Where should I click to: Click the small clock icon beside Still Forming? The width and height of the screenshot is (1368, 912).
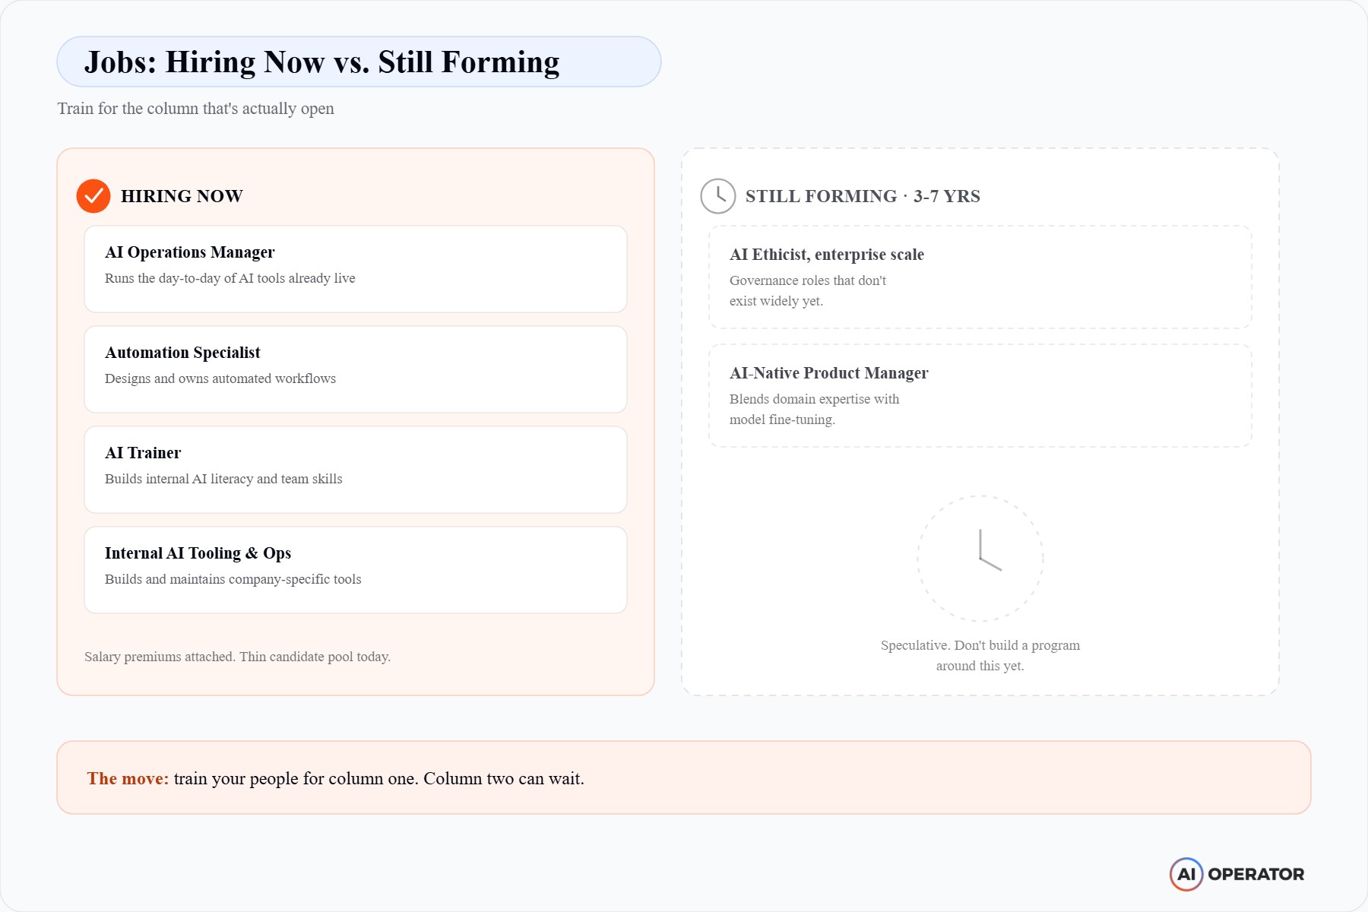(717, 196)
